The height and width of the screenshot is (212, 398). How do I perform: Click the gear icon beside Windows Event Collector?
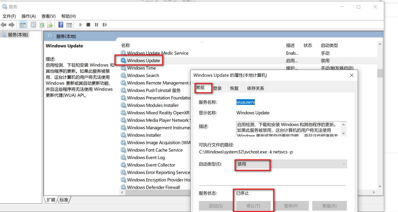123,165
